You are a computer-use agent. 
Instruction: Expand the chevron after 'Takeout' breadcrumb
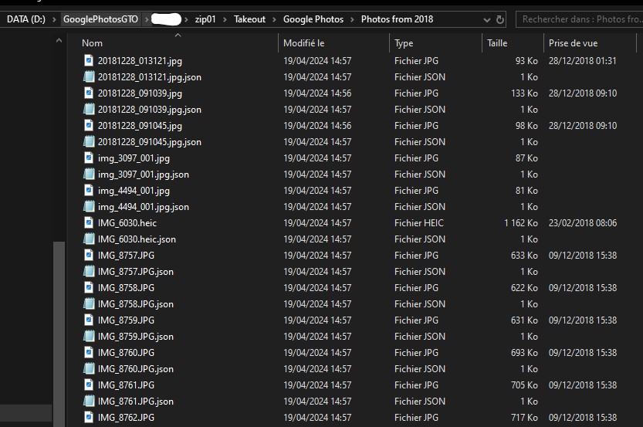(x=274, y=19)
